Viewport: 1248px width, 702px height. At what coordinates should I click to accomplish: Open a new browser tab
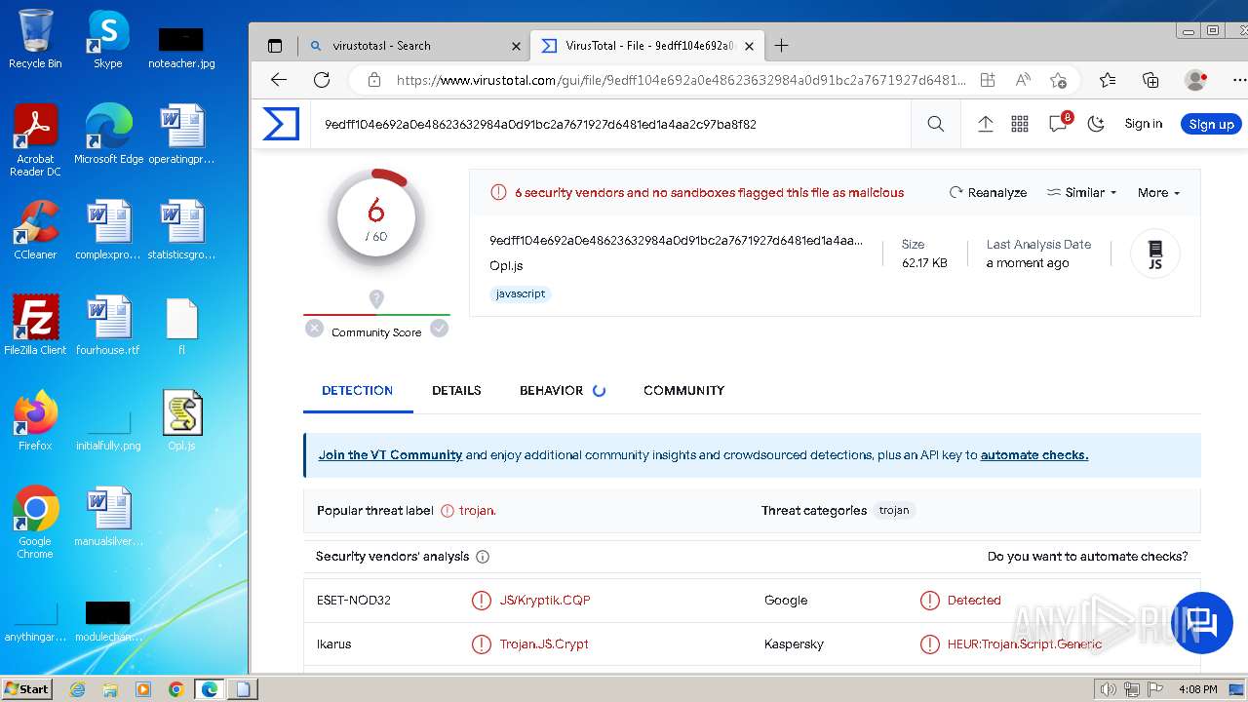[781, 45]
